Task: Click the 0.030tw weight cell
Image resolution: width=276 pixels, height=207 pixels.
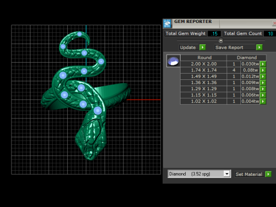Action: (x=250, y=64)
